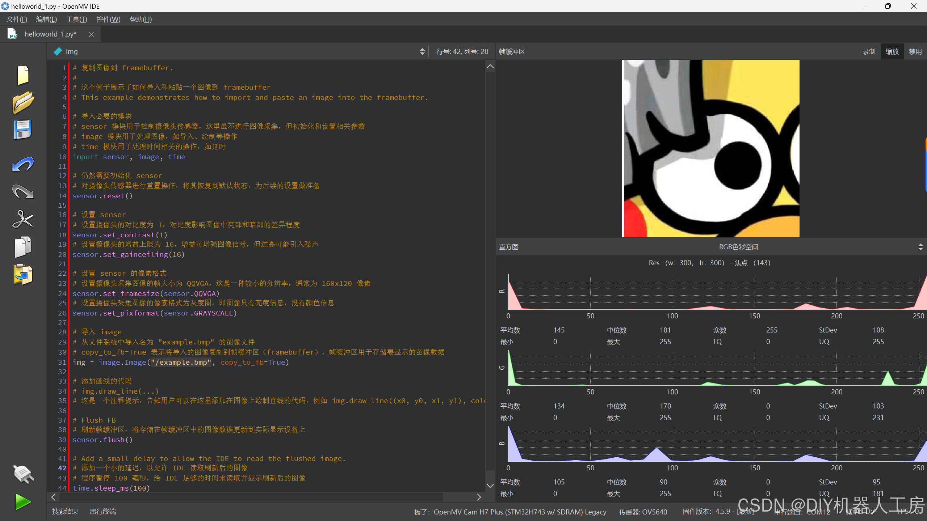
Task: Click the Copy documents icon
Action: pos(23,247)
